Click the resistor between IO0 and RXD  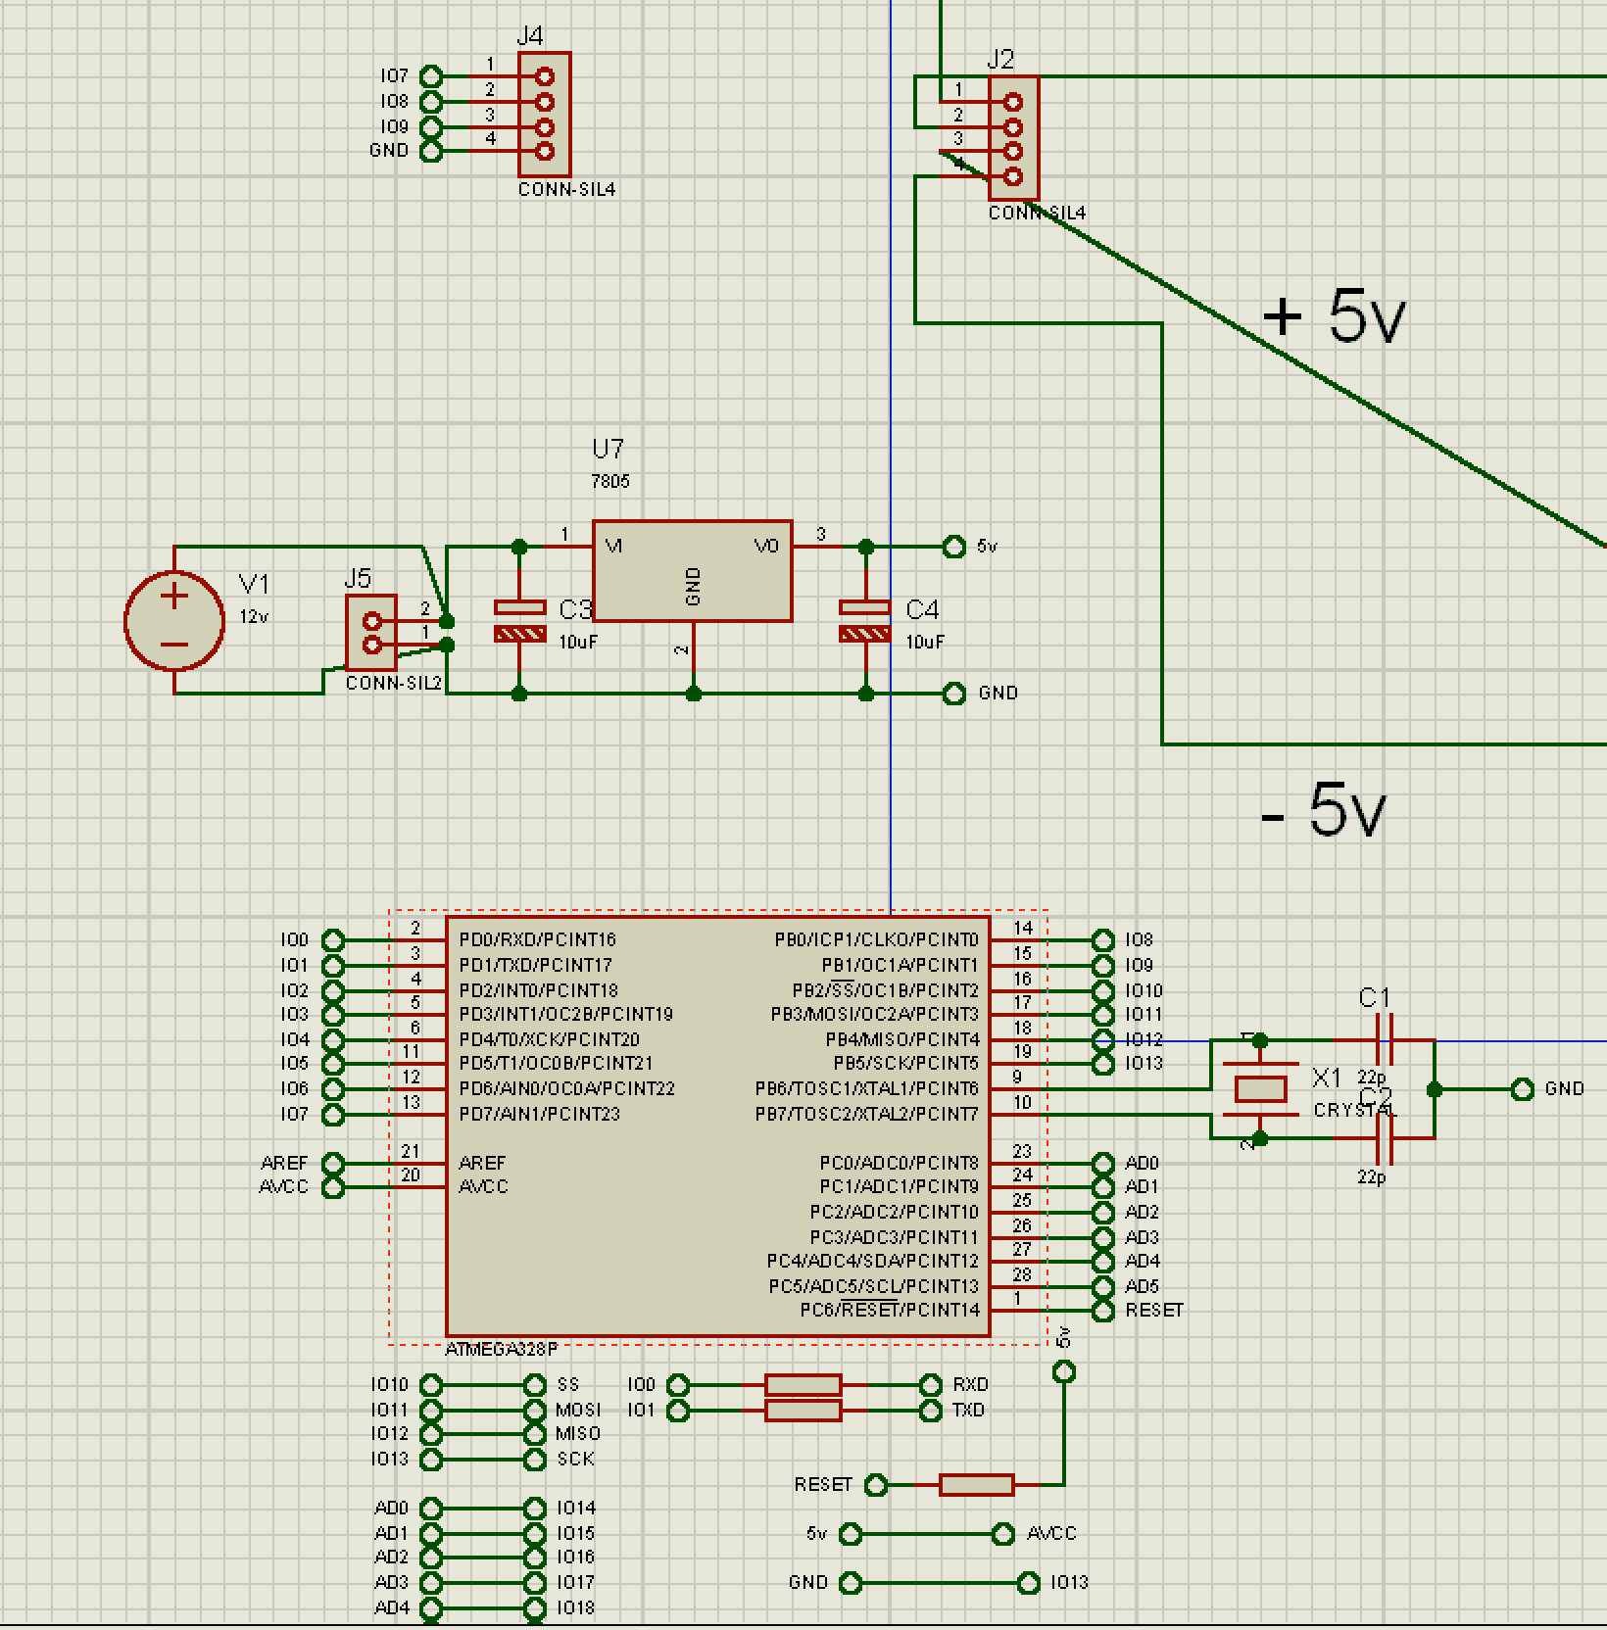pyautogui.click(x=803, y=1385)
